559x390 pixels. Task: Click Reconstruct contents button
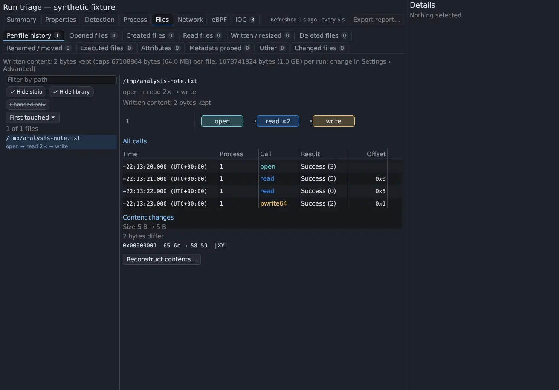click(162, 259)
